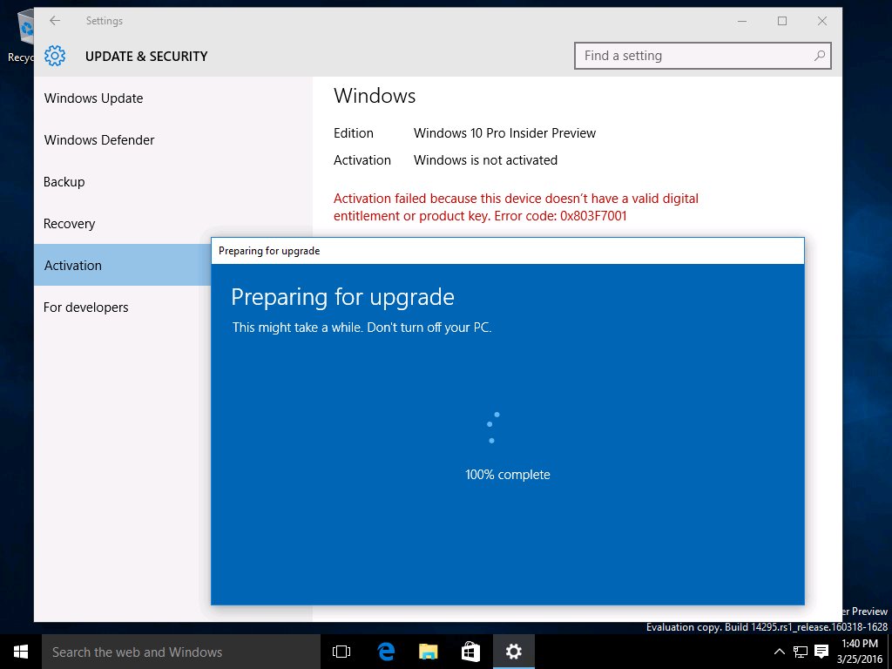892x669 pixels.
Task: Click the Update & Security gear icon
Action: point(55,56)
